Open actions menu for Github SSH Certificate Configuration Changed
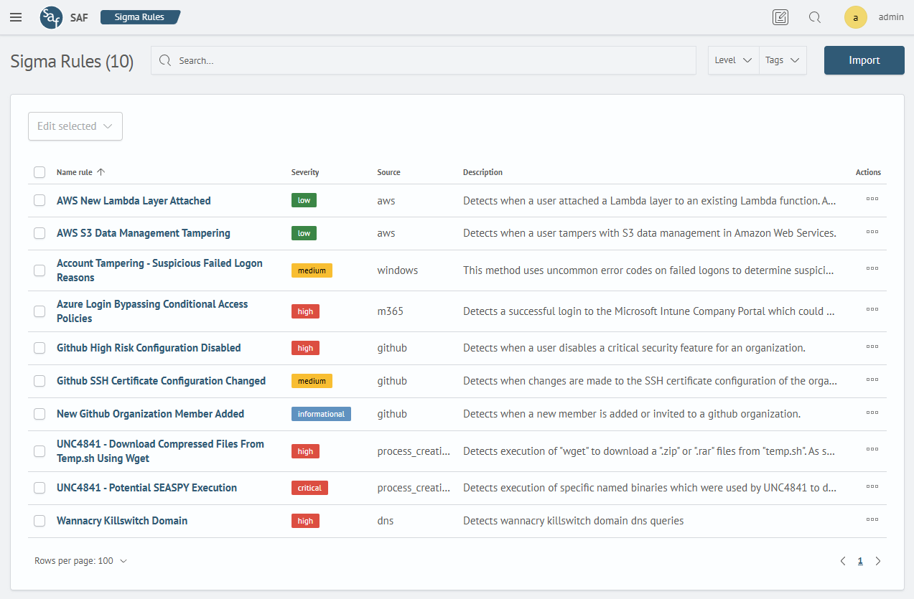Image resolution: width=914 pixels, height=599 pixels. point(872,380)
